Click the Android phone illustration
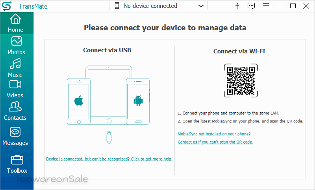The height and width of the screenshot is (190, 315). [x=138, y=101]
